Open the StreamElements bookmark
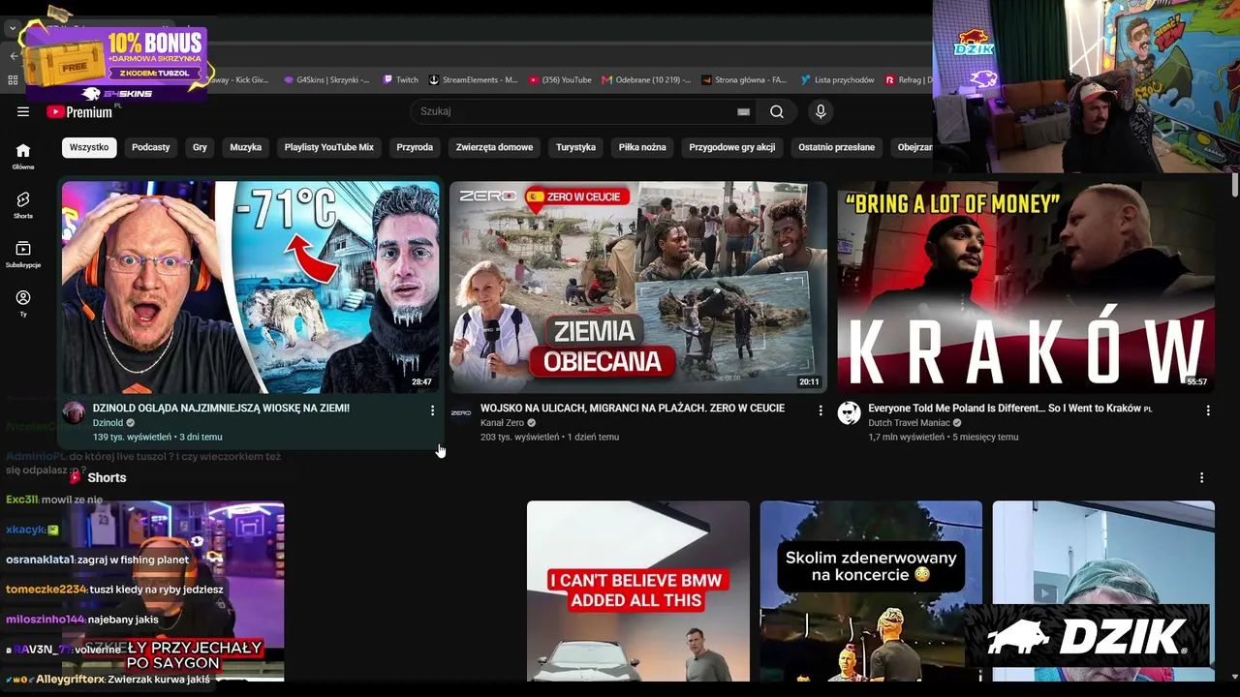Screen dimensions: 1240x697 click(x=474, y=80)
